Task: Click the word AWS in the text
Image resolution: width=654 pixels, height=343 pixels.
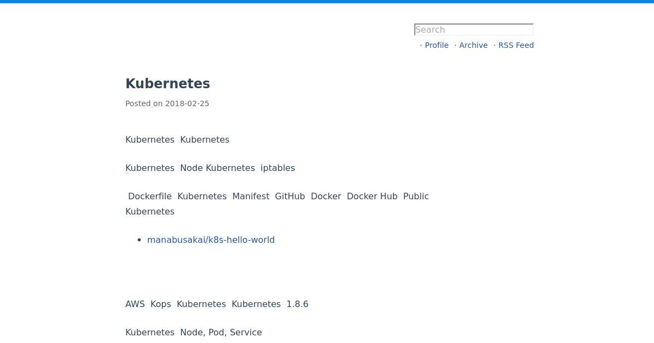Action: (x=135, y=304)
